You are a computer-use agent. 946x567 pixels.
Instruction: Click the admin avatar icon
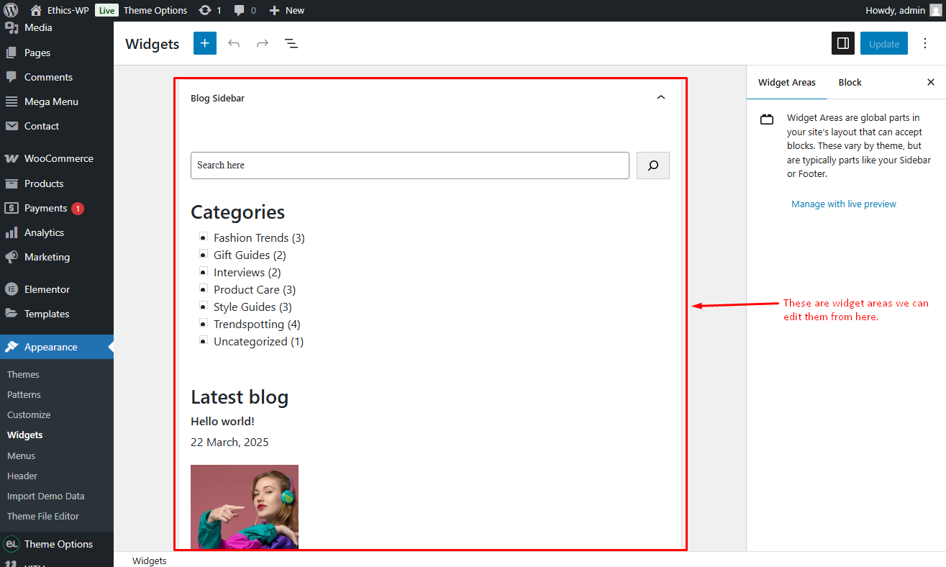click(934, 10)
